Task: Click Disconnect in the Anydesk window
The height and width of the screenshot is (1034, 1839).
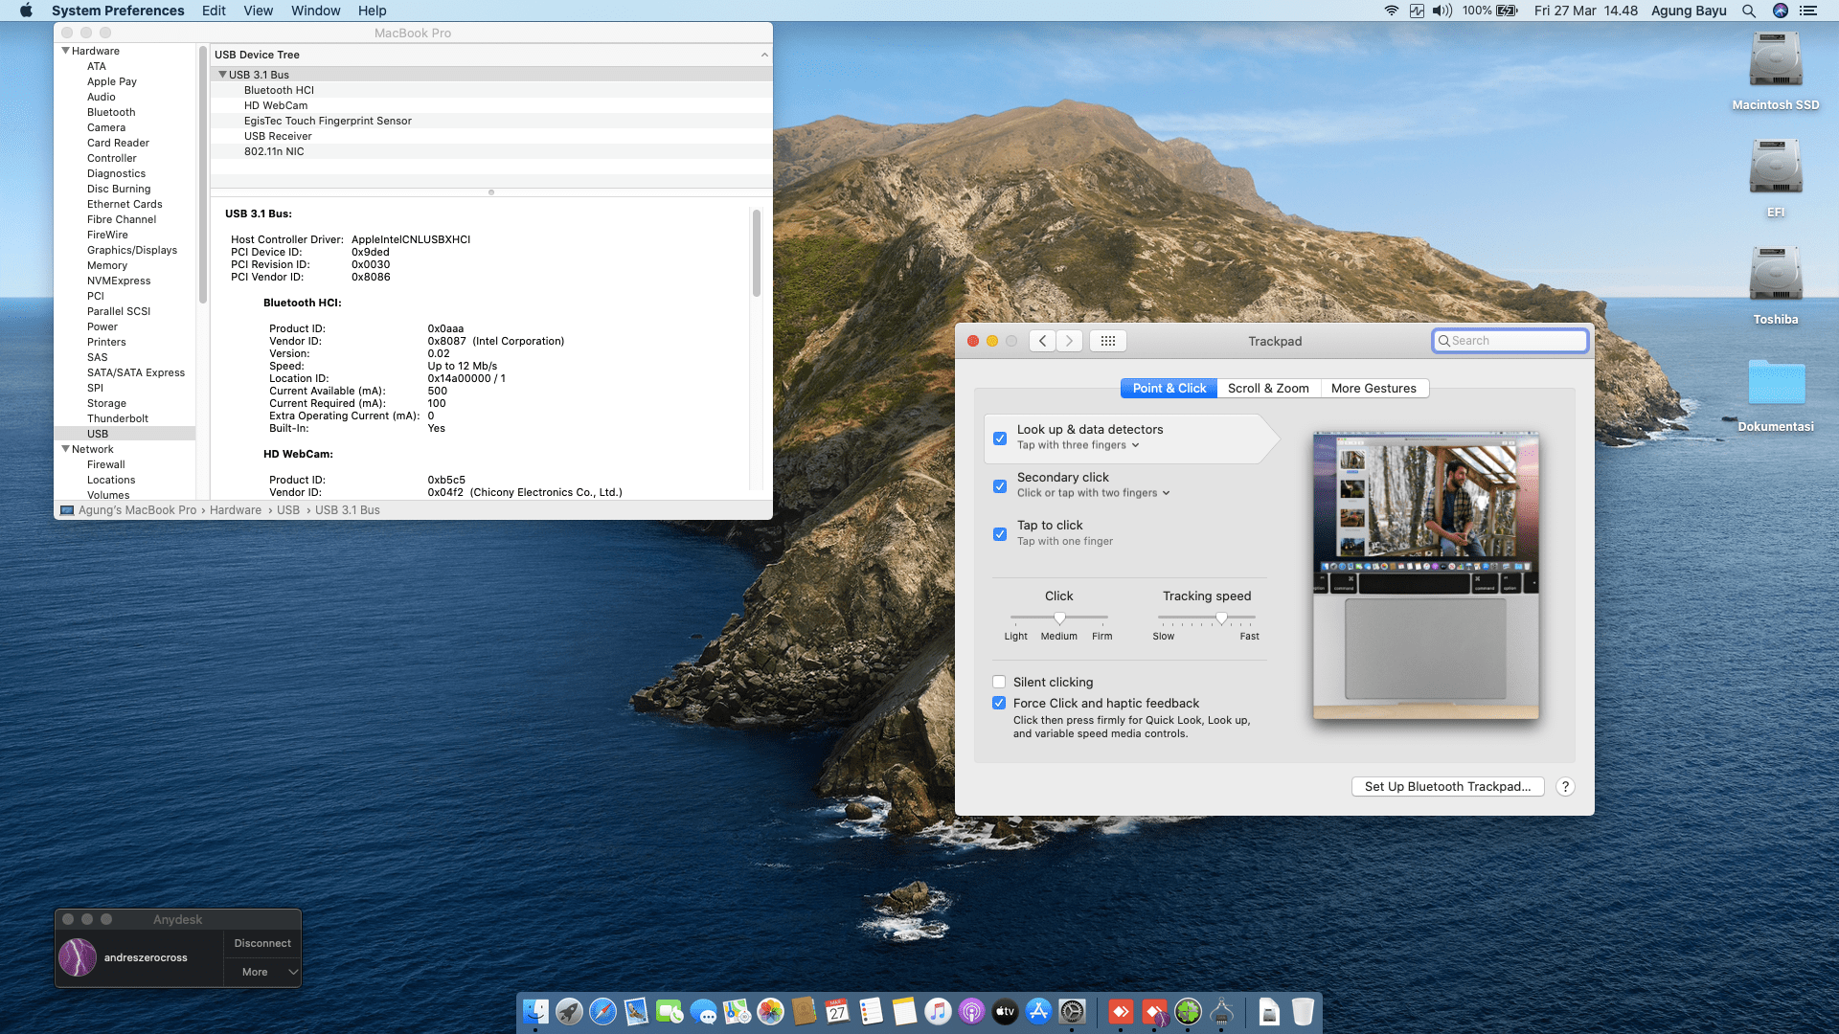Action: click(262, 943)
